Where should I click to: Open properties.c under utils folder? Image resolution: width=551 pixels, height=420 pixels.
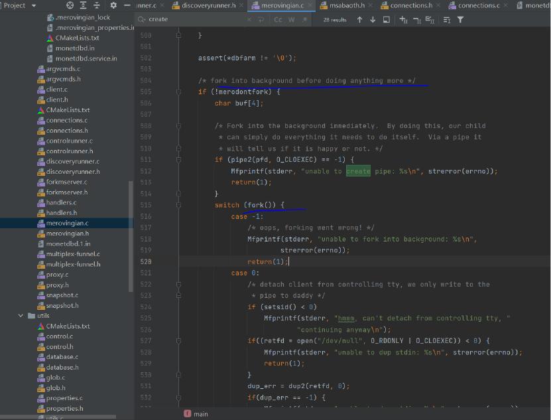(64, 398)
